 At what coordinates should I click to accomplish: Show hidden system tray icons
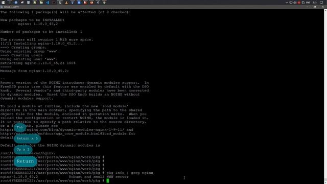(287, 3)
